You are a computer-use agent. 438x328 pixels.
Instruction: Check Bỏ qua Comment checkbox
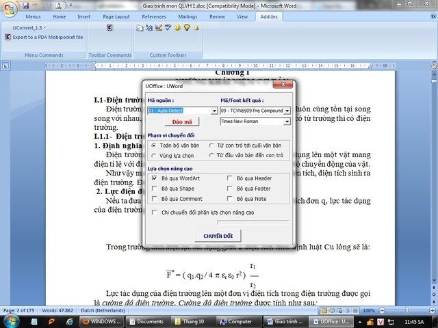click(x=154, y=199)
